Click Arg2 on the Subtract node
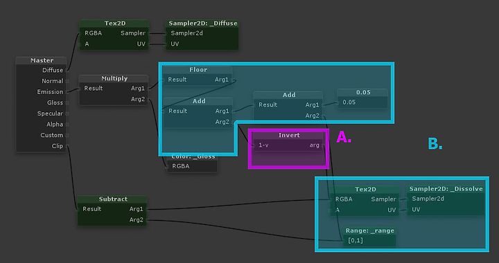 tap(137, 220)
